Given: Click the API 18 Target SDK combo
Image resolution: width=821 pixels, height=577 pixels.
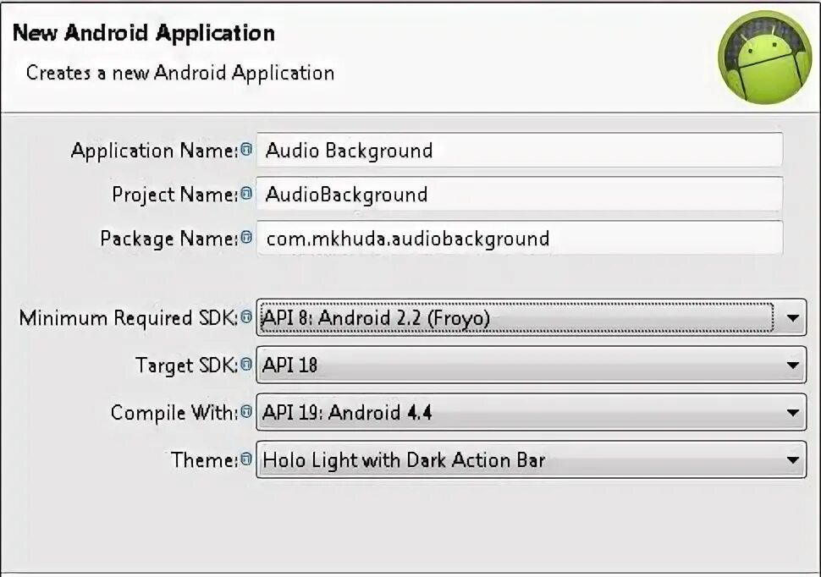Looking at the screenshot, I should pos(515,365).
